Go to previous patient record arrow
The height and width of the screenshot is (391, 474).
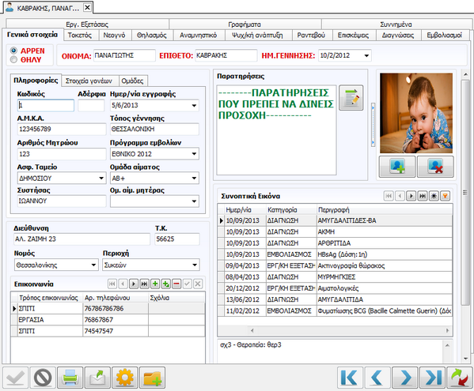click(377, 377)
